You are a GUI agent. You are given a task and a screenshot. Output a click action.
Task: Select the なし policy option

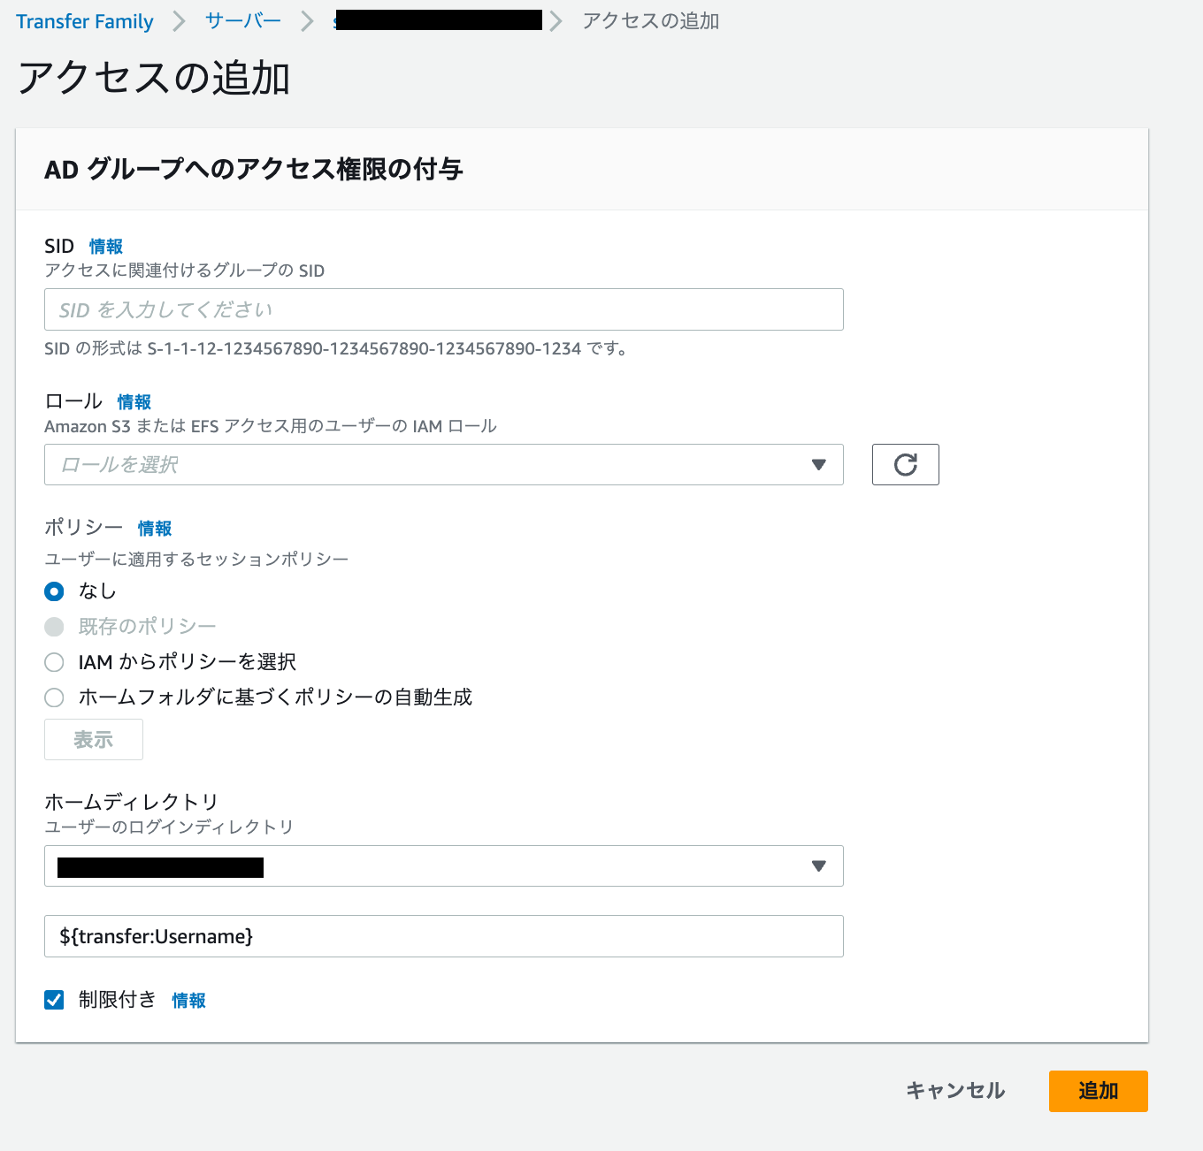coord(54,591)
